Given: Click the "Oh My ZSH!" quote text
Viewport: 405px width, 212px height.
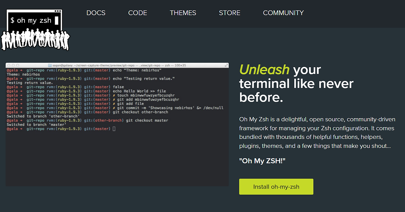Looking at the screenshot, I should pos(262,161).
